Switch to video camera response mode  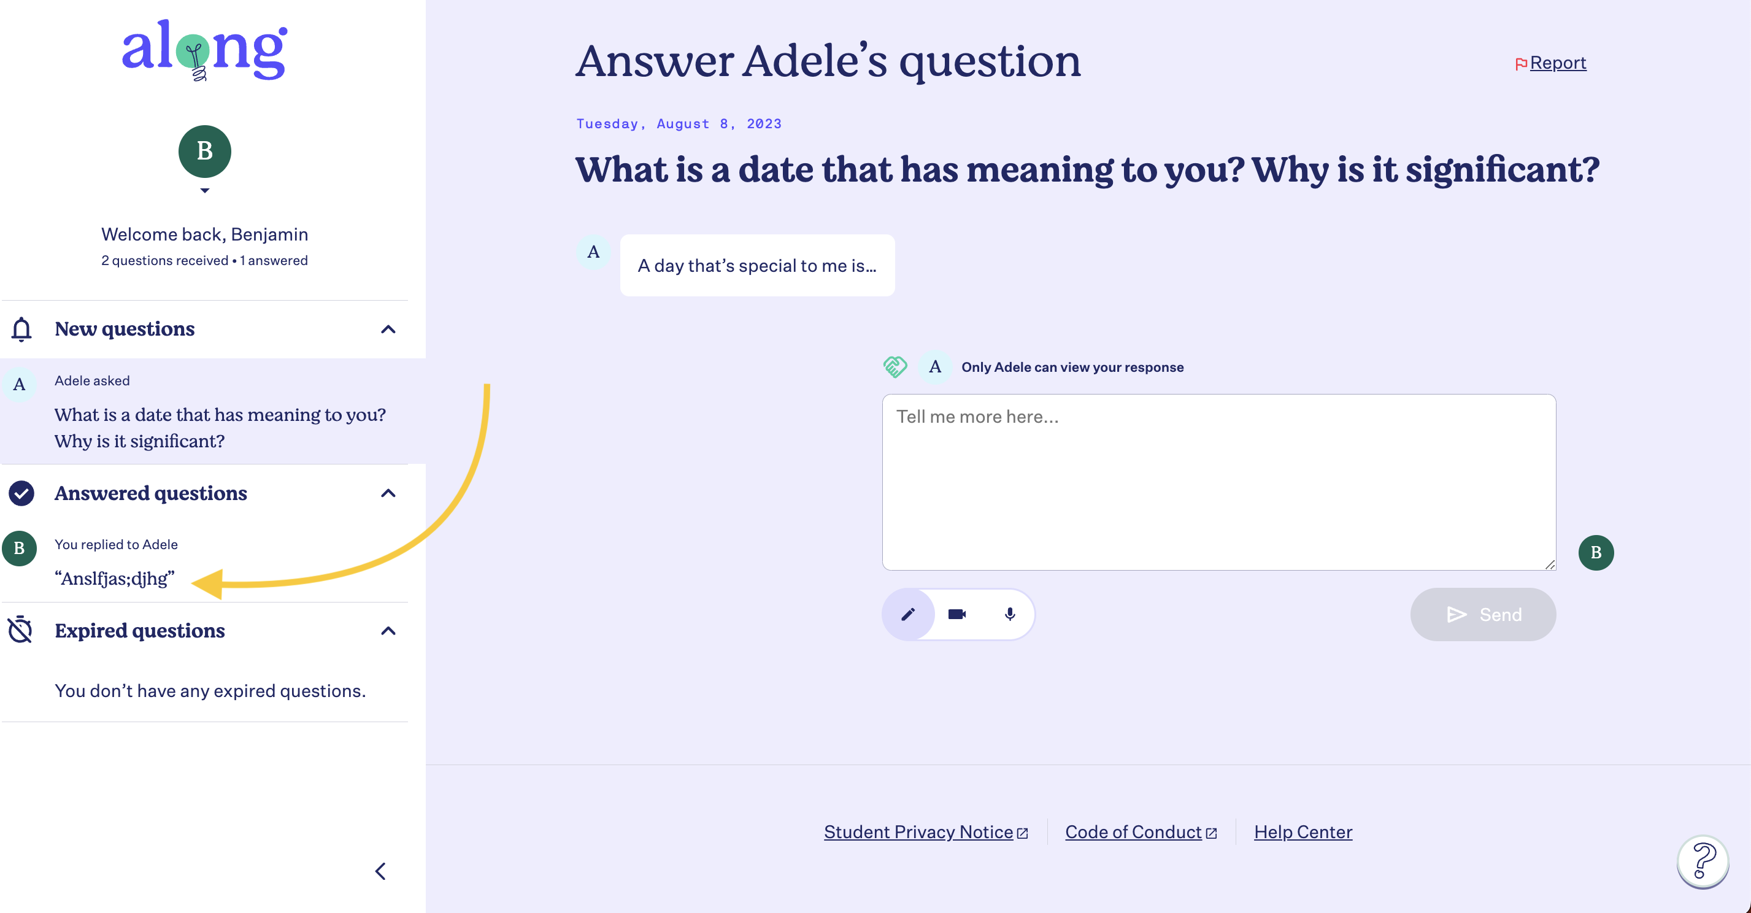coord(957,614)
